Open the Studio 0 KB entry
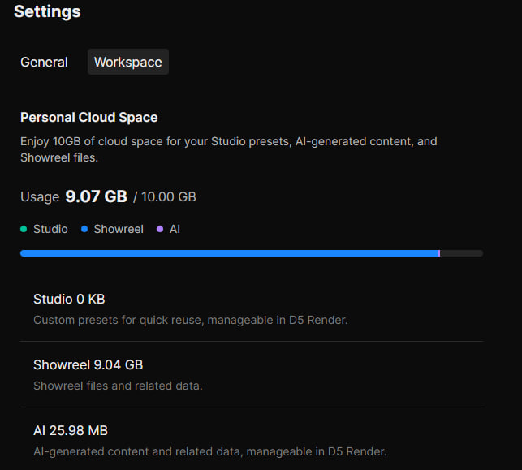Screen dimensions: 522x470 [69, 299]
